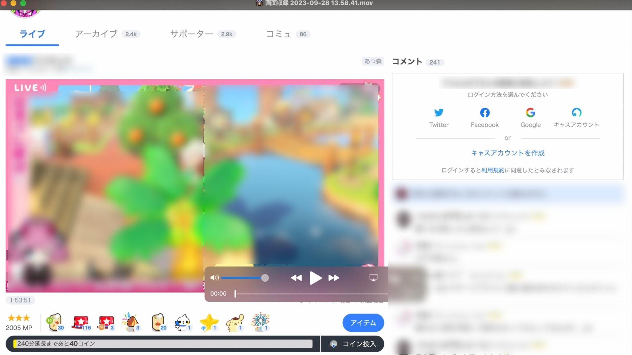Adjust the volume slider knob
The image size is (632, 355).
265,278
